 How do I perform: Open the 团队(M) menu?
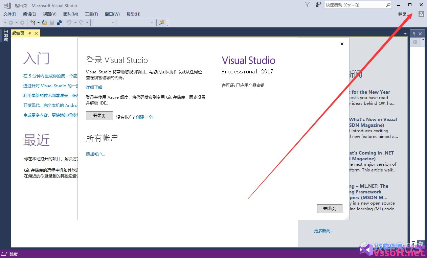tap(71, 14)
